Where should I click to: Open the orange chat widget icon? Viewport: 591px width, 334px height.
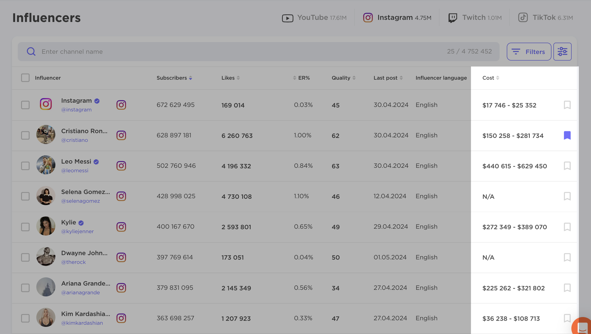[x=582, y=327]
